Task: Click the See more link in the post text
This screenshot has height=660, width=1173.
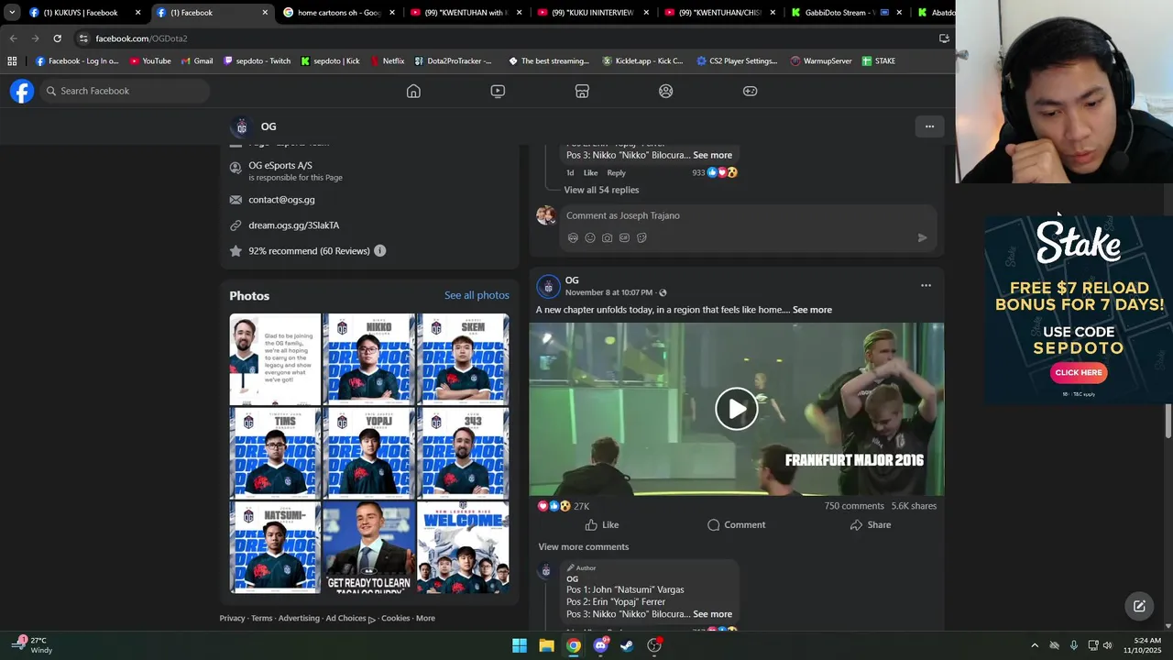Action: click(812, 310)
